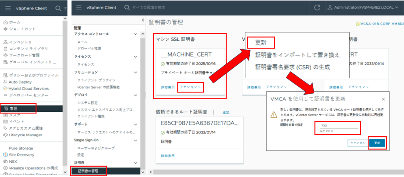This screenshot has width=404, height=177.
Task: Select 証明書の管理 in the sidebar
Action: pyautogui.click(x=106, y=171)
